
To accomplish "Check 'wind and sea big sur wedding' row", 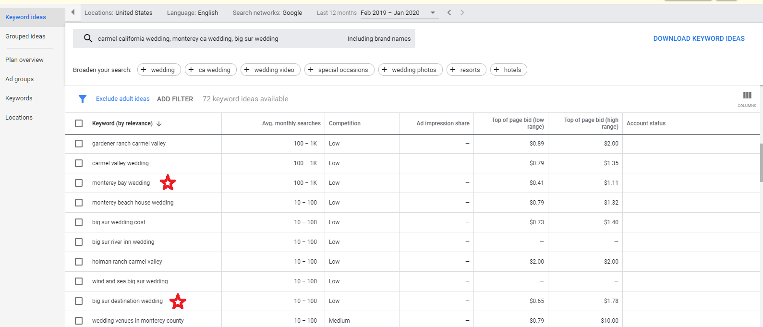I will pos(79,281).
